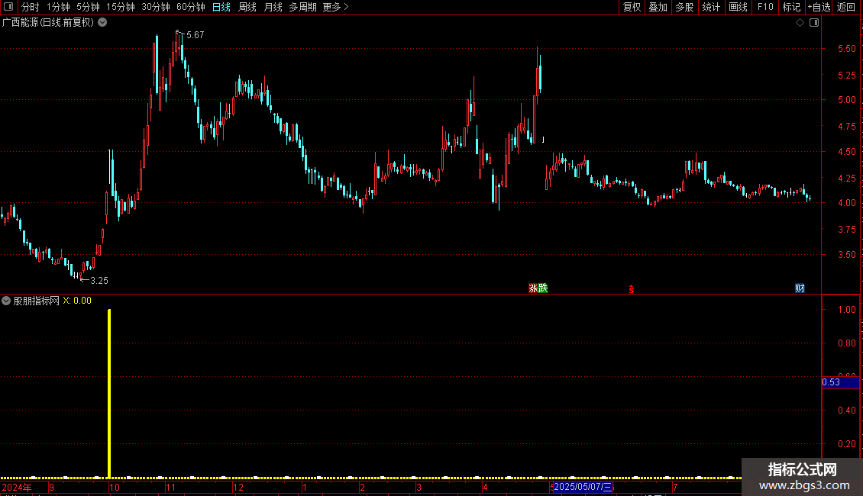Screen dimensions: 863x496
Task: Open the 多周期 multi-period view
Action: [302, 7]
